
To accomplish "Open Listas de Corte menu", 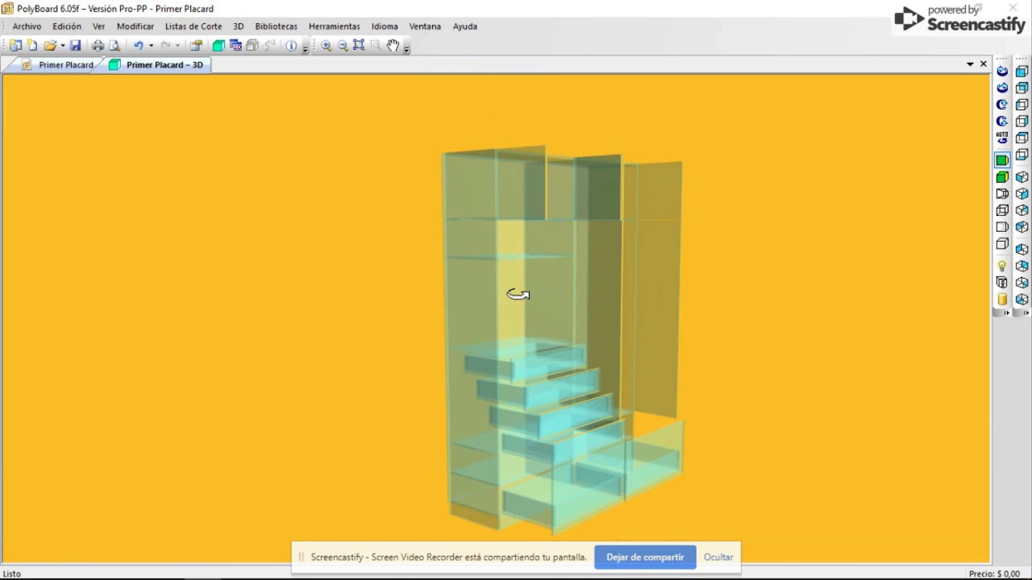I will point(193,27).
